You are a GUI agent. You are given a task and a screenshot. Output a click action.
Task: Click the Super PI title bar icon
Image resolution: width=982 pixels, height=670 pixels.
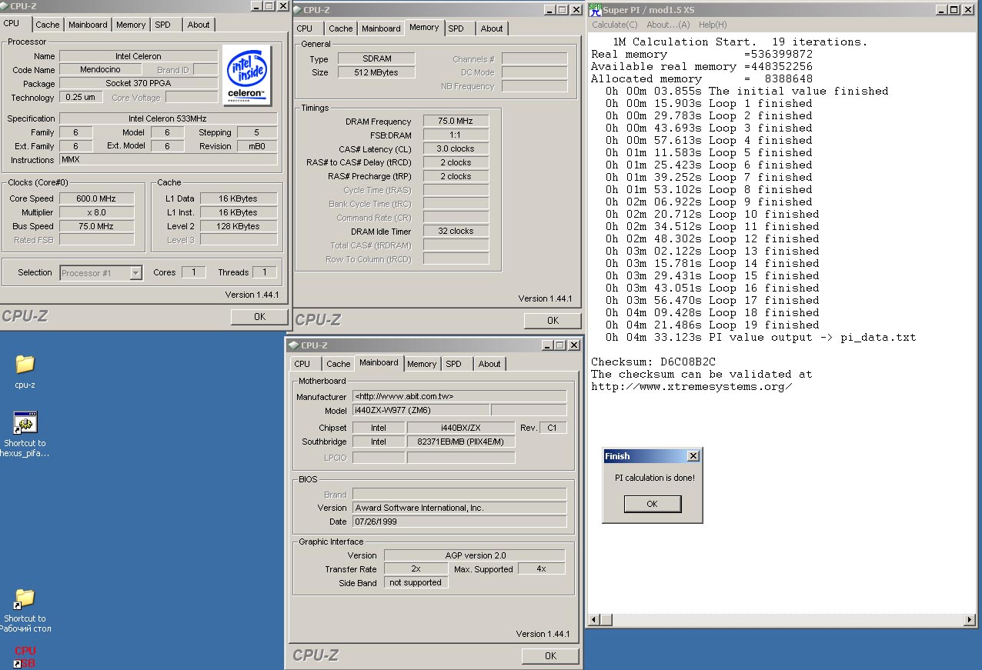pyautogui.click(x=595, y=9)
